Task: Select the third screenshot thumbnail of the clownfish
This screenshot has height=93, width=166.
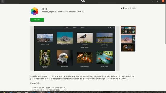Action: (x=128, y=48)
